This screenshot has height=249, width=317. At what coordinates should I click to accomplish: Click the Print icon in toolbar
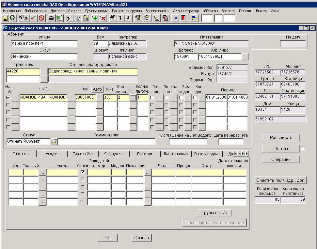coord(52,18)
